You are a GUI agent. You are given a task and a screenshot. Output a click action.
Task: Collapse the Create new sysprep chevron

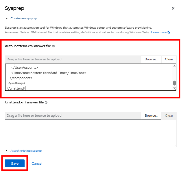coord(6,18)
